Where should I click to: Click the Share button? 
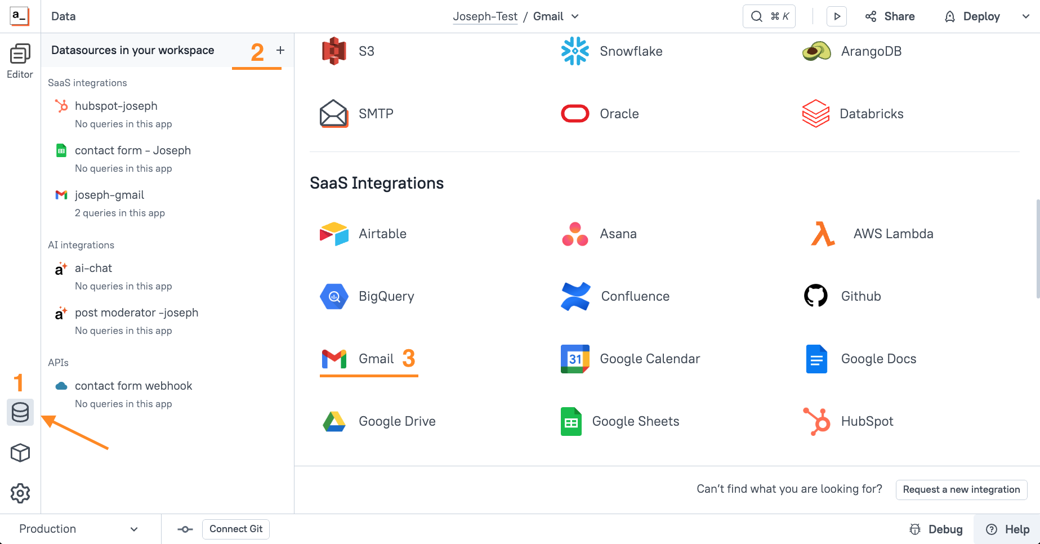(x=890, y=16)
